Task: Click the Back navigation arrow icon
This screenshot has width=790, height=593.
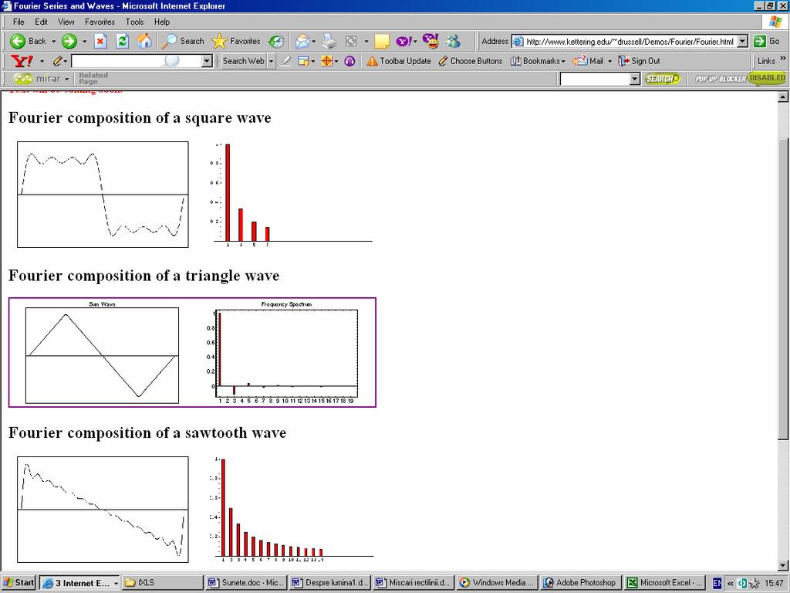Action: pyautogui.click(x=19, y=42)
